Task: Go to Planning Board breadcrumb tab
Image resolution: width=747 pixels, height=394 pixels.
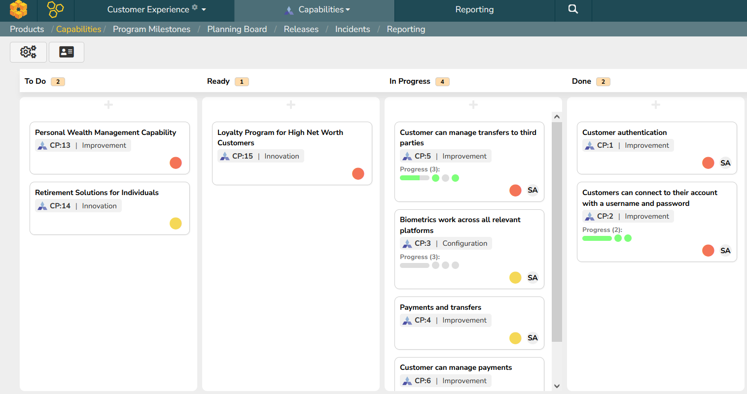Action: click(237, 29)
